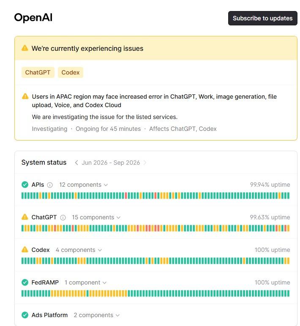Click the first red bar in APIs uptime timeline
Image resolution: width=300 pixels, height=326 pixels.
pyautogui.click(x=126, y=196)
